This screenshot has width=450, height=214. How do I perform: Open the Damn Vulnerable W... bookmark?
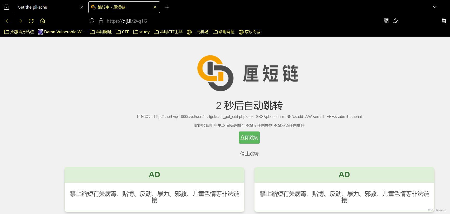(61, 32)
